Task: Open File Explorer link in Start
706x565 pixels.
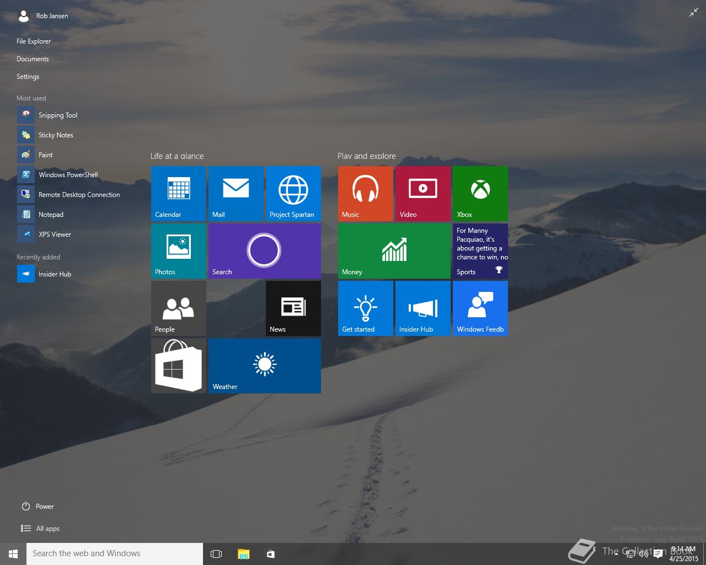Action: 34,41
